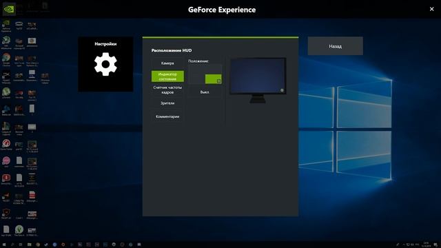Set HUD position to top-left quadrant
The image size is (441, 248).
(196, 69)
